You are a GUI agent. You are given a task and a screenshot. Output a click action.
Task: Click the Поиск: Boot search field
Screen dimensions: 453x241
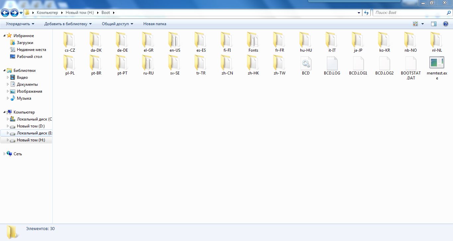tap(410, 13)
